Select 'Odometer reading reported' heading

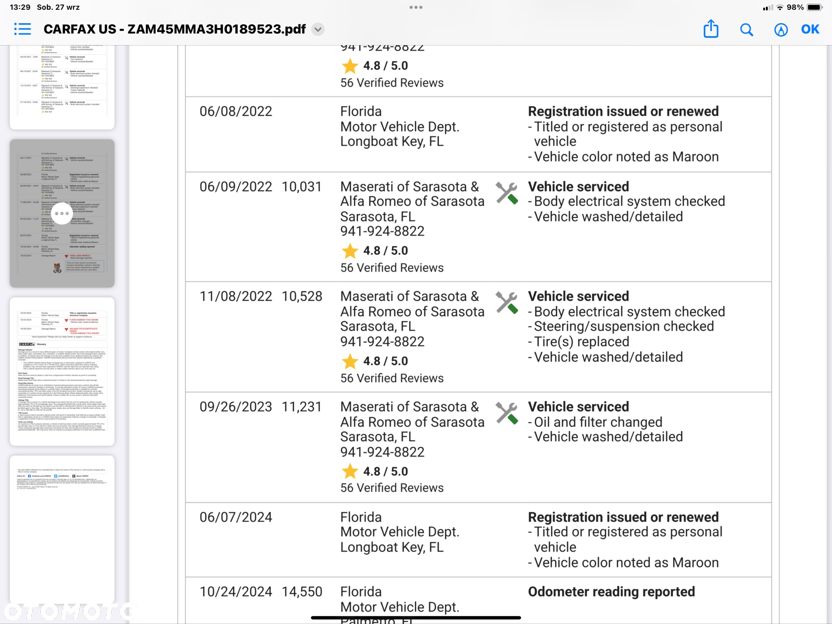tap(611, 592)
